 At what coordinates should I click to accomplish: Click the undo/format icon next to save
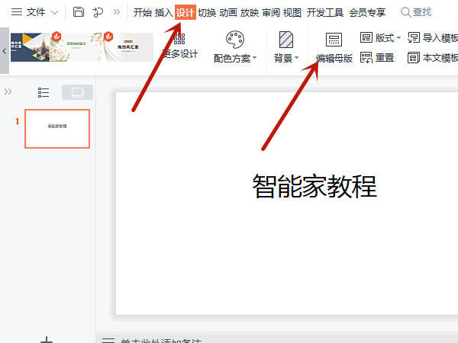[98, 12]
